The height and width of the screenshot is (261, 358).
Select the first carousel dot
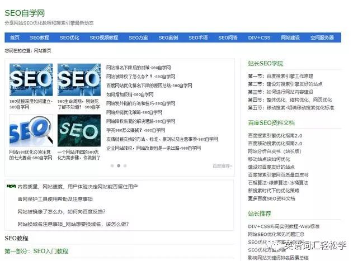(x=112, y=166)
